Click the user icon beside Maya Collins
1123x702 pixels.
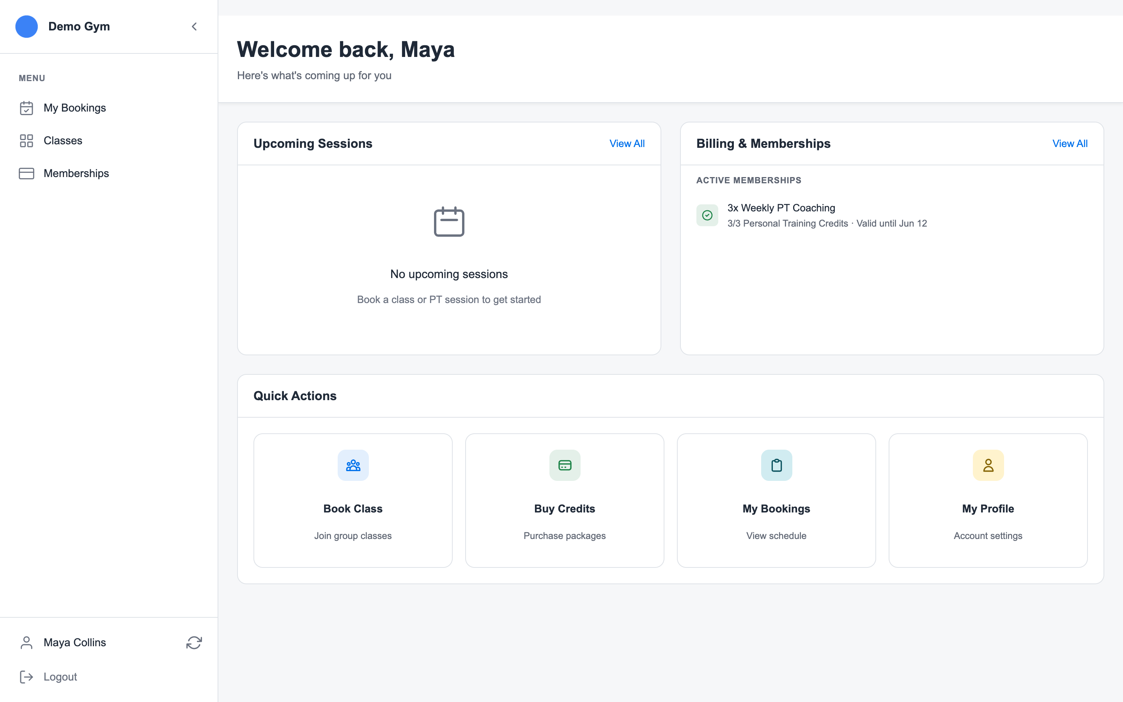[x=27, y=643]
